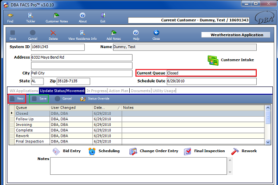Cancel the status movement edit
278x185 pixels.
(63, 99)
